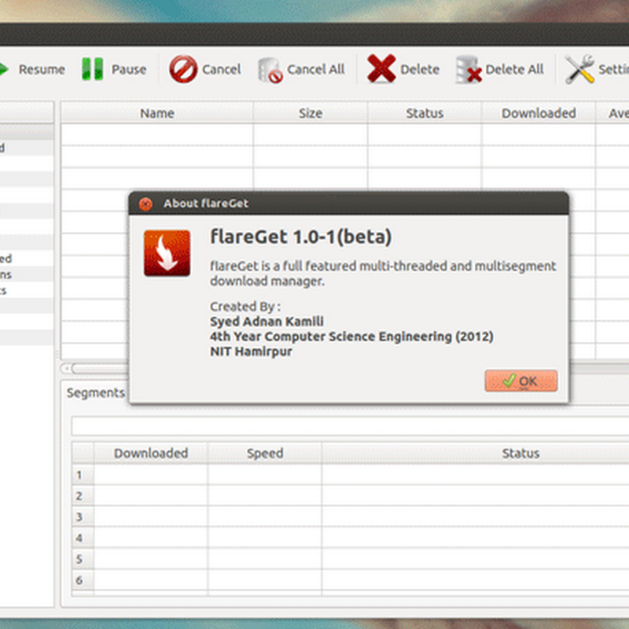This screenshot has height=629, width=629.
Task: Select segment row 2
Action: point(83,496)
